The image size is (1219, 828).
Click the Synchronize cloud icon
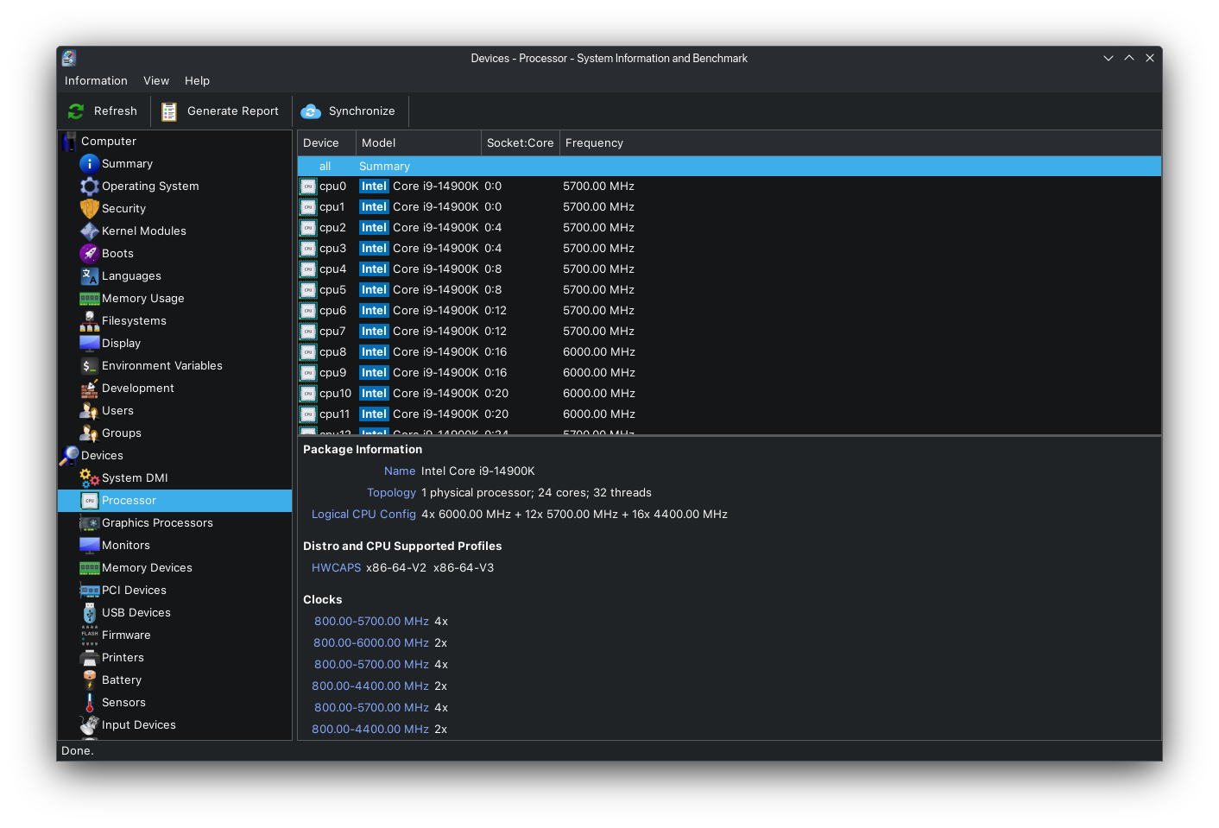pyautogui.click(x=311, y=111)
